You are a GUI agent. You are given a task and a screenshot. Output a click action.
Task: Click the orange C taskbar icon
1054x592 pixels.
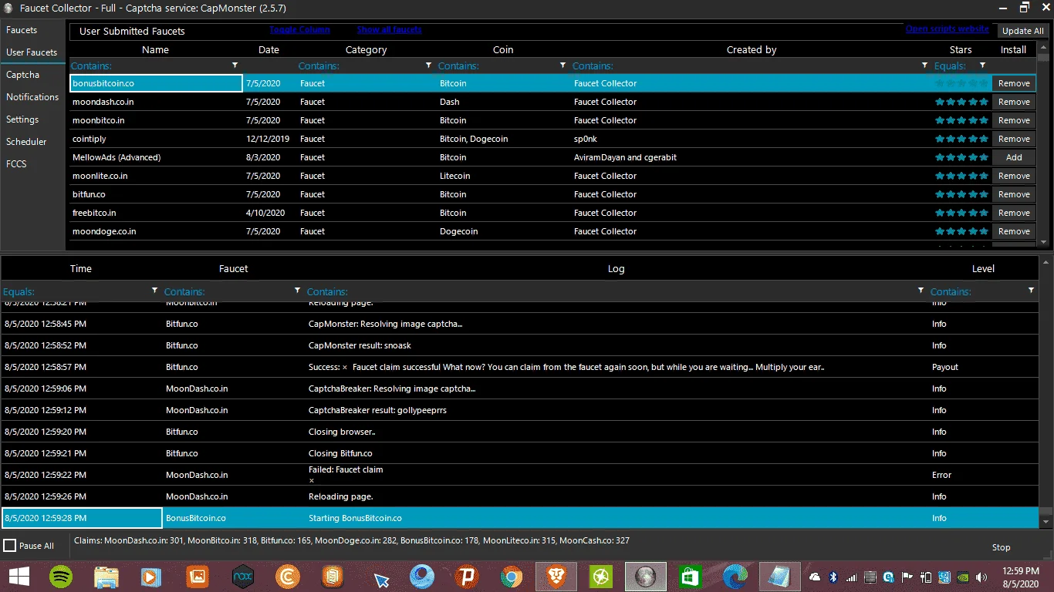[x=289, y=576]
